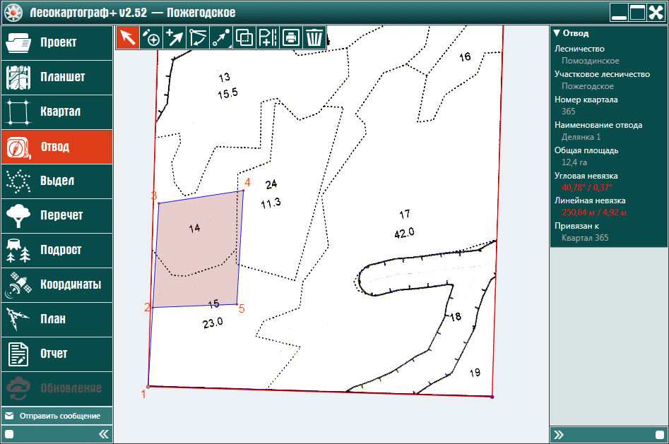Image resolution: width=669 pixels, height=444 pixels.
Task: Choose the edit reference point tool
Action: click(x=151, y=37)
